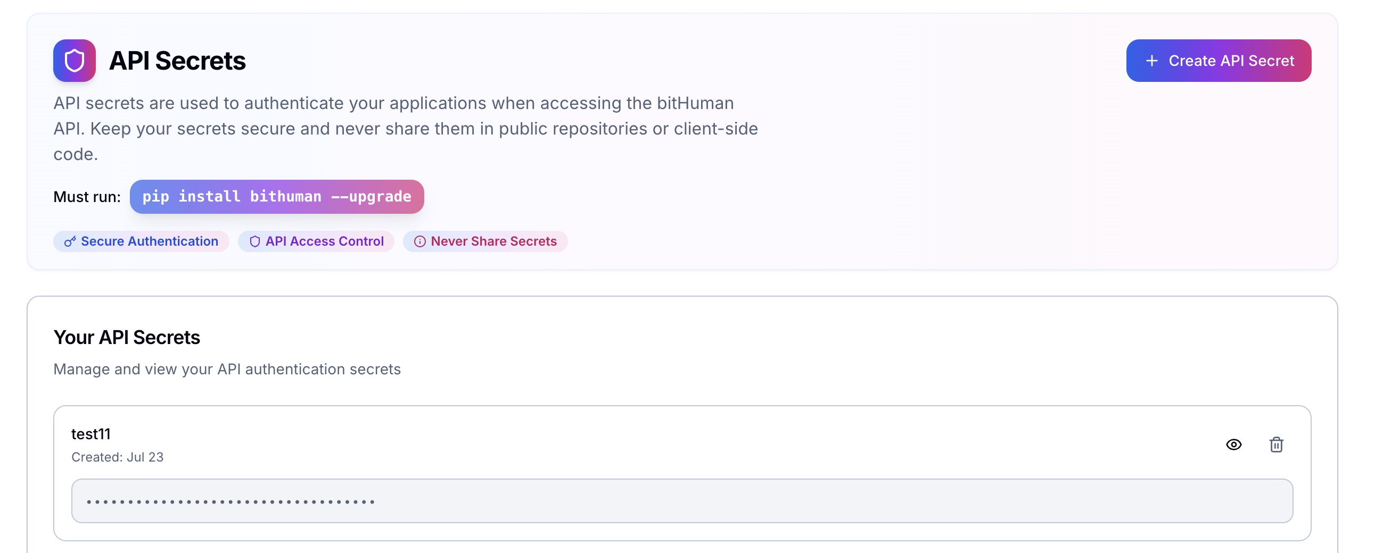Click the Create API Secret button
This screenshot has height=553, width=1383.
coord(1219,61)
